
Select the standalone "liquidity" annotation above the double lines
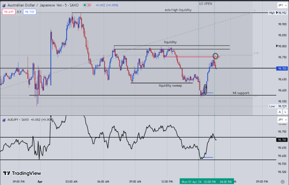pos(170,42)
